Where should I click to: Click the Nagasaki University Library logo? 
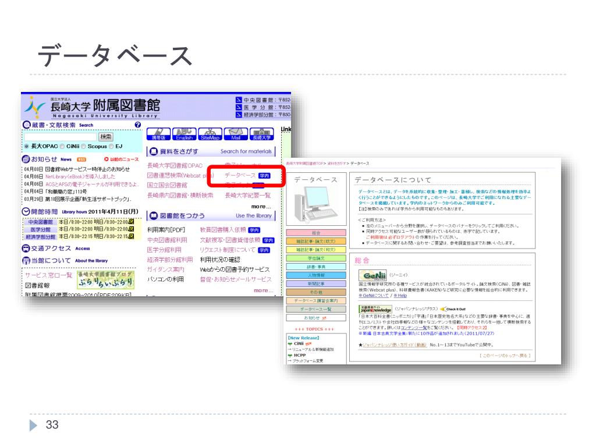93,107
